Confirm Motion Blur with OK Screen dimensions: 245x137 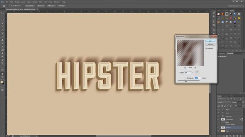click(210, 41)
